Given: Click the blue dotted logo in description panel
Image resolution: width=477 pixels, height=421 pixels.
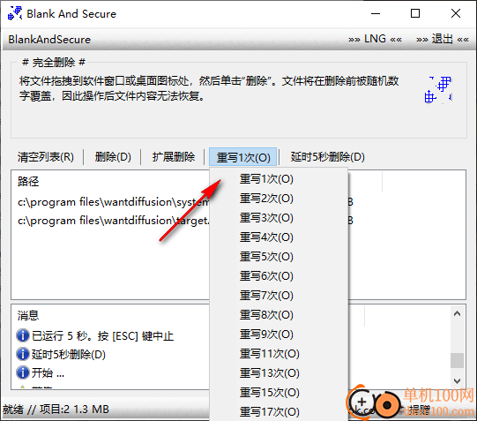Looking at the screenshot, I should point(438,90).
